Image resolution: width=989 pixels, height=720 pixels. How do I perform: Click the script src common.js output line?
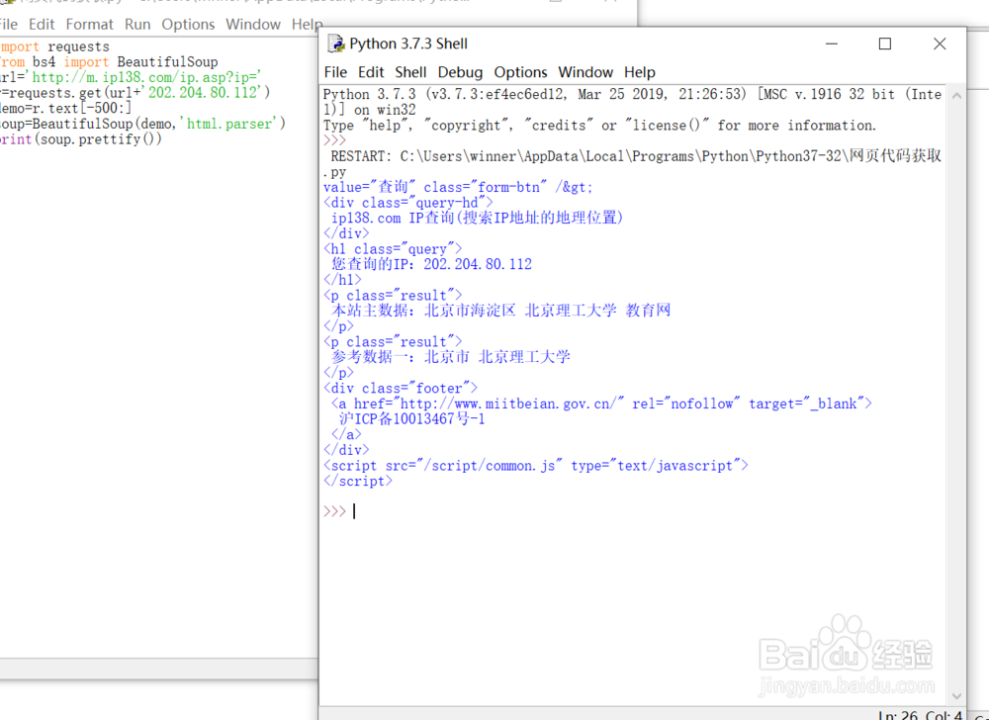click(535, 466)
